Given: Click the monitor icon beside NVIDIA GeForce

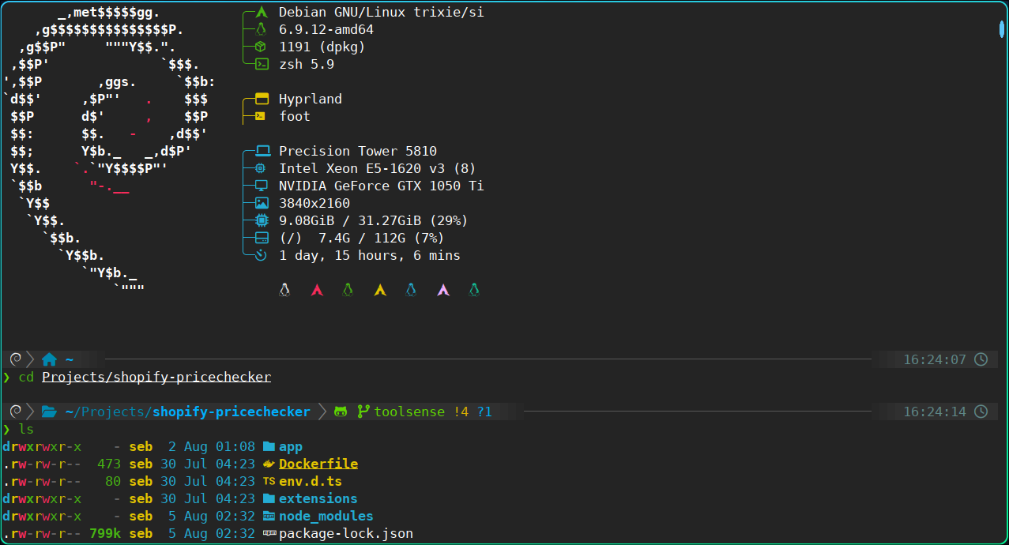Looking at the screenshot, I should click(x=262, y=186).
